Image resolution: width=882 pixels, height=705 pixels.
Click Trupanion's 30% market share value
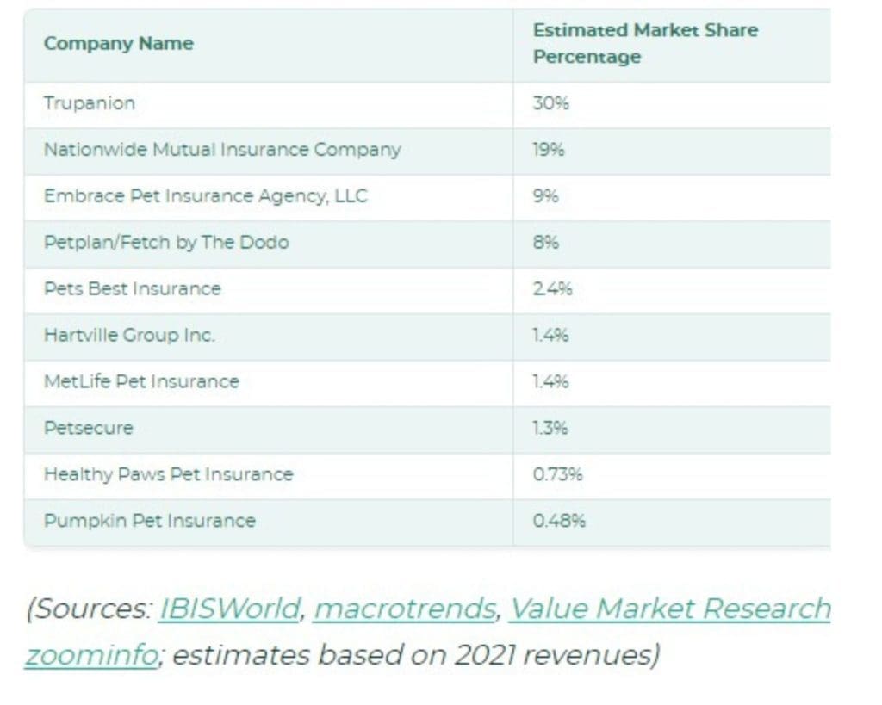point(550,103)
